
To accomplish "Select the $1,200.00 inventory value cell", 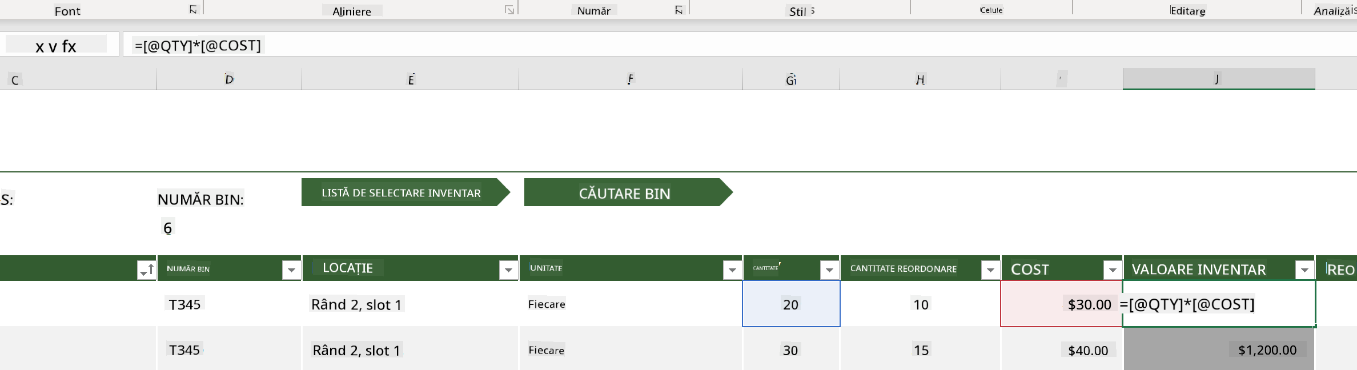I will (1219, 350).
